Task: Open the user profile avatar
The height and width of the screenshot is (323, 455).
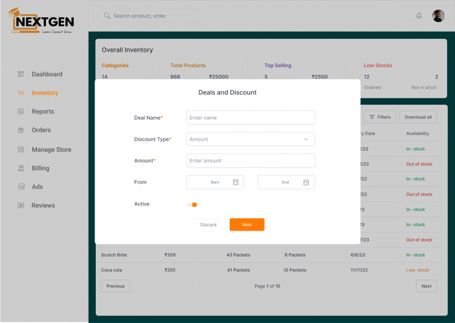Action: [438, 16]
